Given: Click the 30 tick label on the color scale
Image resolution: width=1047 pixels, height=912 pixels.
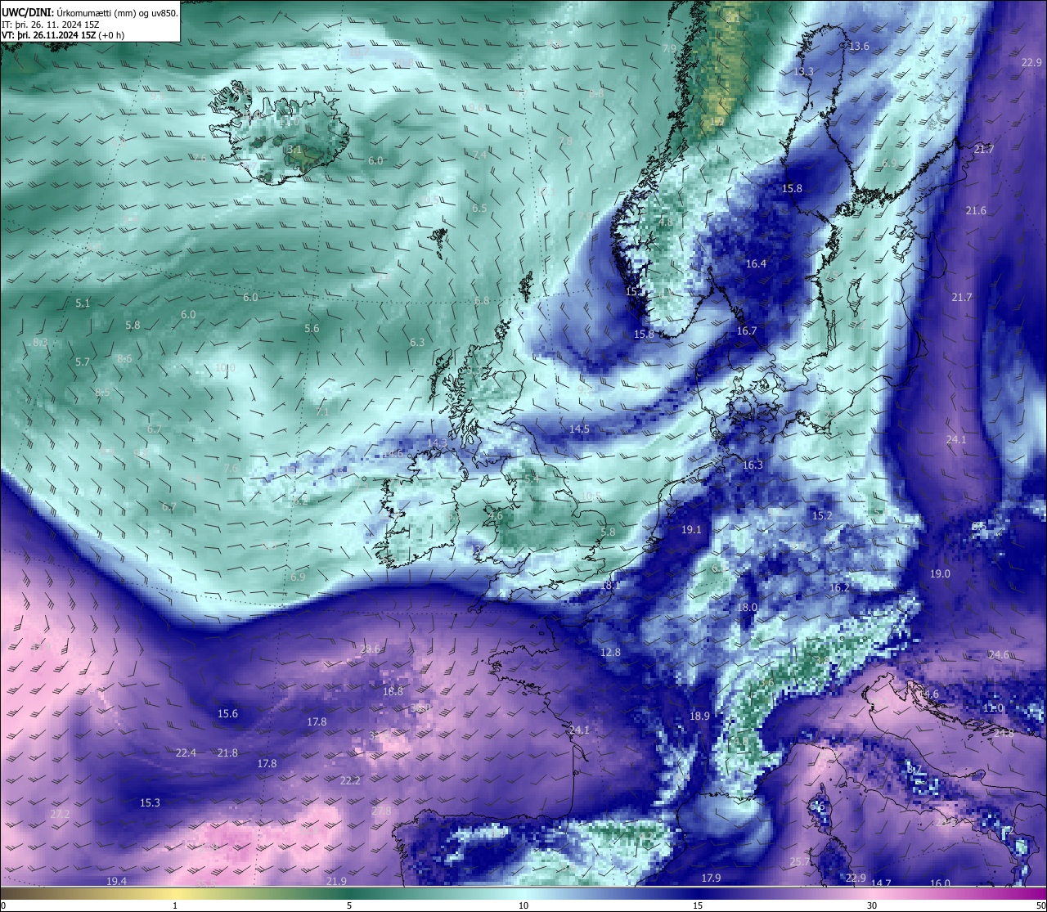Looking at the screenshot, I should pyautogui.click(x=872, y=905).
